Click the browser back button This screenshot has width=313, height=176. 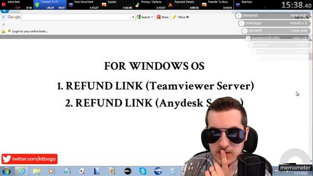click(x=5, y=11)
